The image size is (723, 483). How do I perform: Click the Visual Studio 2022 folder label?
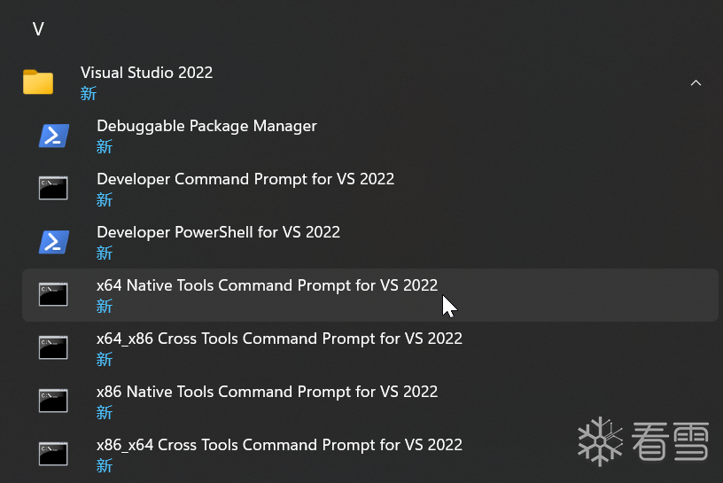(146, 73)
